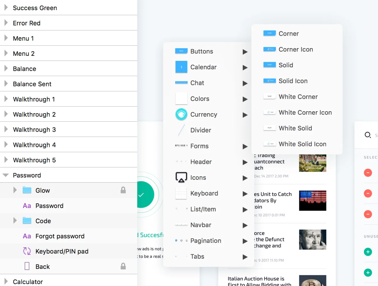
Task: Click the Pagination dots preview icon
Action: coord(181,241)
